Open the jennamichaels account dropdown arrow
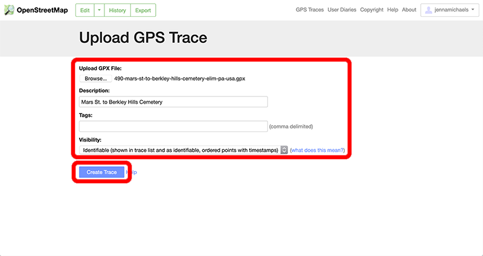This screenshot has height=256, width=483. pos(473,10)
